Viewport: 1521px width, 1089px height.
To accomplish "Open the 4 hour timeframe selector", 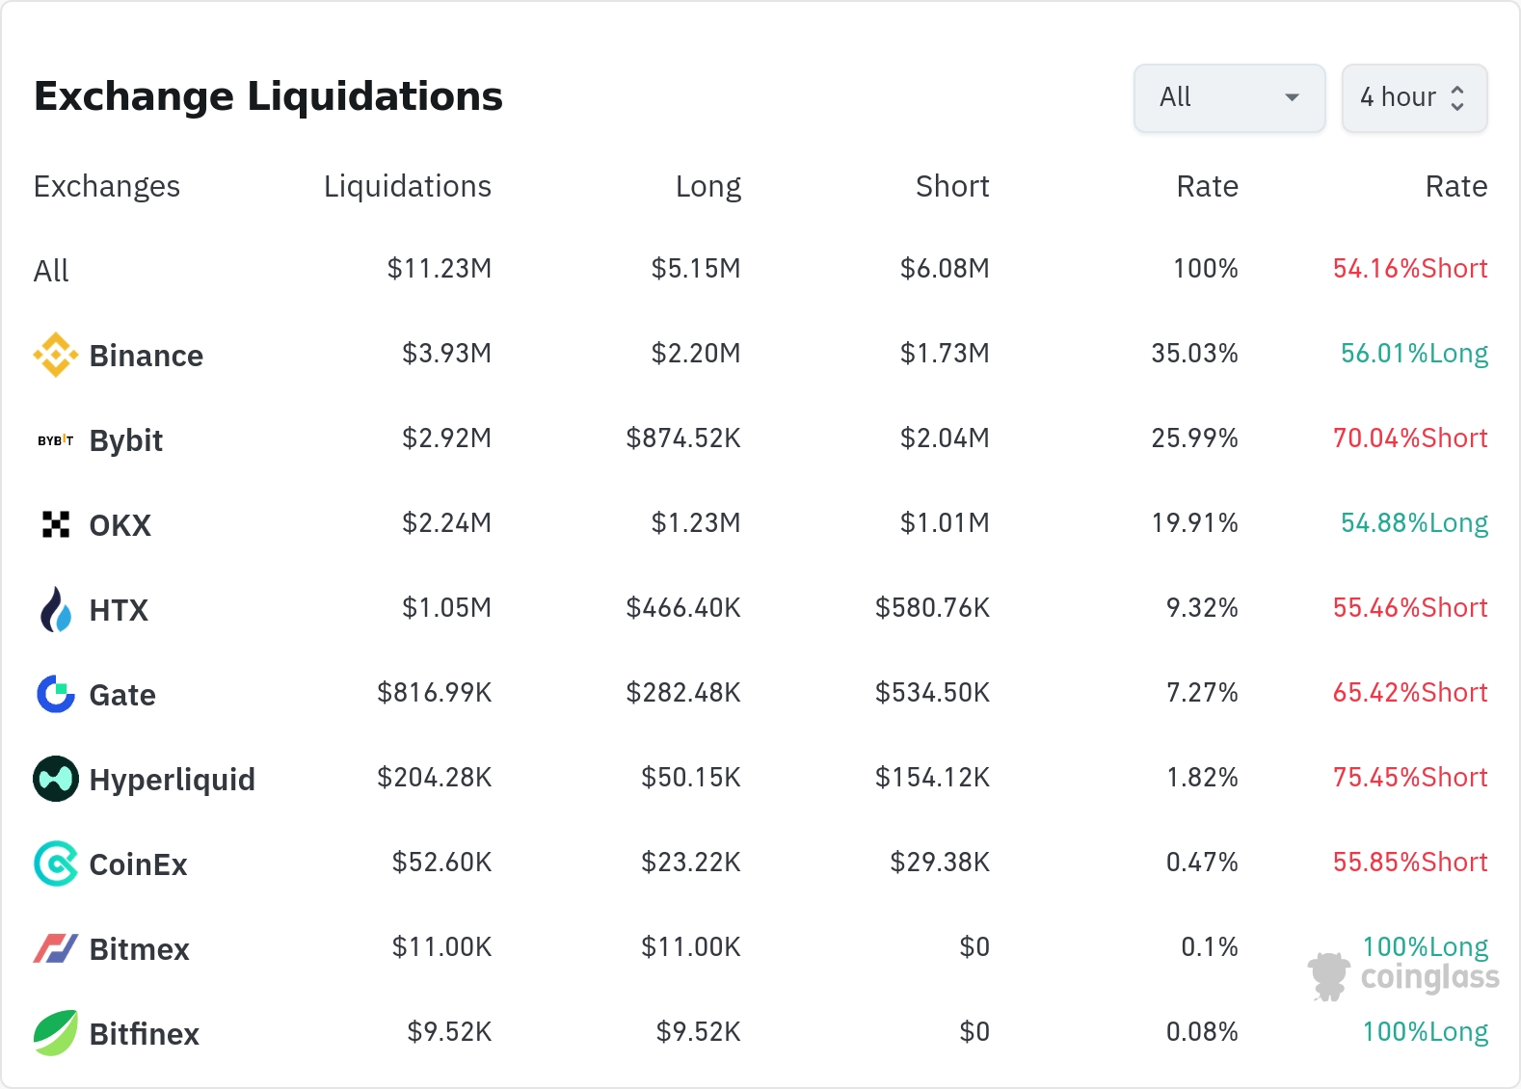I will pyautogui.click(x=1398, y=97).
